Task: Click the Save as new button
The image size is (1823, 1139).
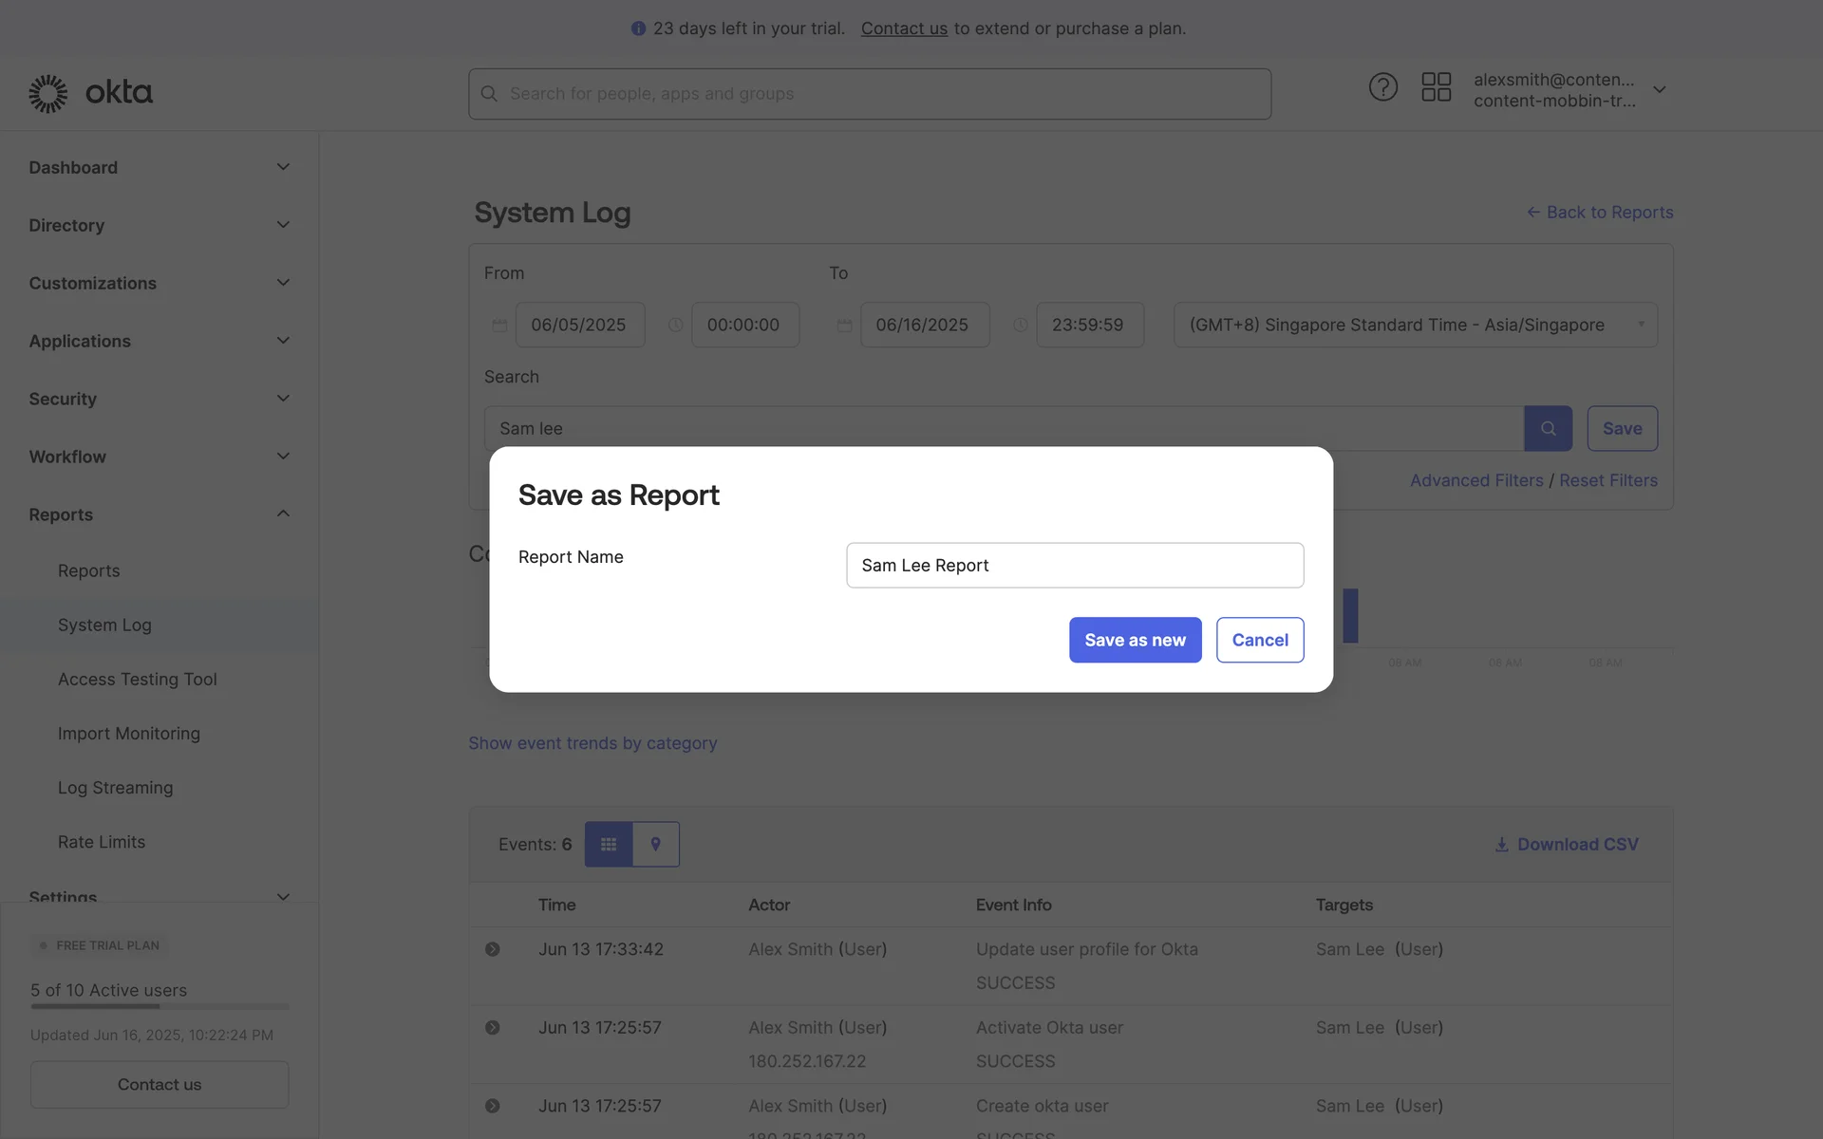Action: 1135,640
